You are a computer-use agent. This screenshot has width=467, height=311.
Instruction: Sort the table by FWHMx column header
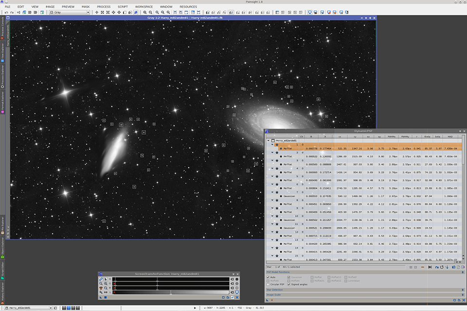(x=391, y=137)
